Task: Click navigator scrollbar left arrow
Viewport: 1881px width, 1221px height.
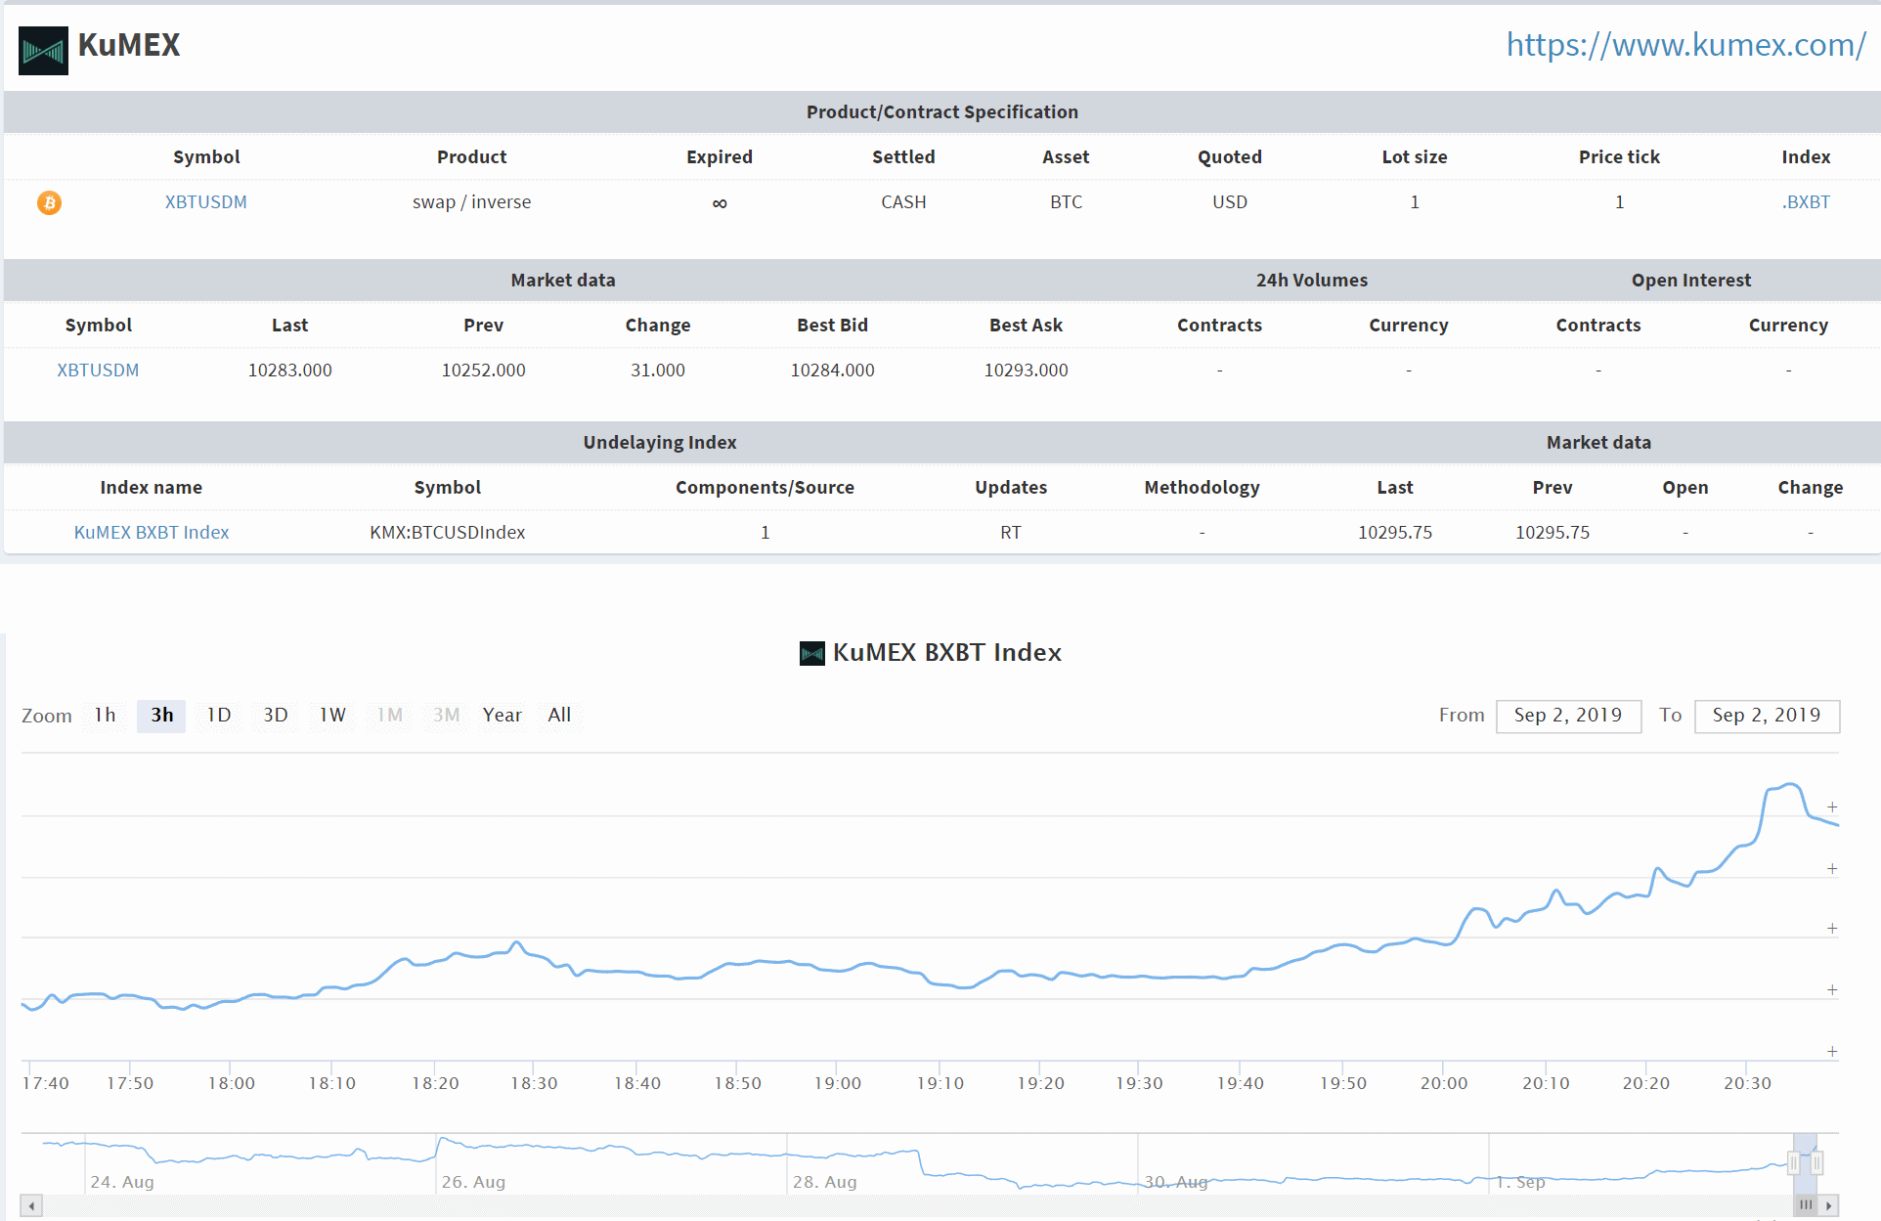Action: coord(31,1205)
